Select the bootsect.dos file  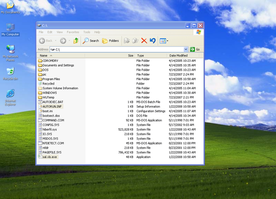(x=49, y=116)
